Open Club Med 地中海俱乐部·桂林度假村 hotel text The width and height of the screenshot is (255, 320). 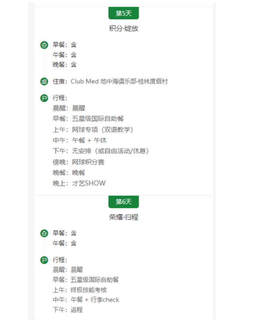119,81
